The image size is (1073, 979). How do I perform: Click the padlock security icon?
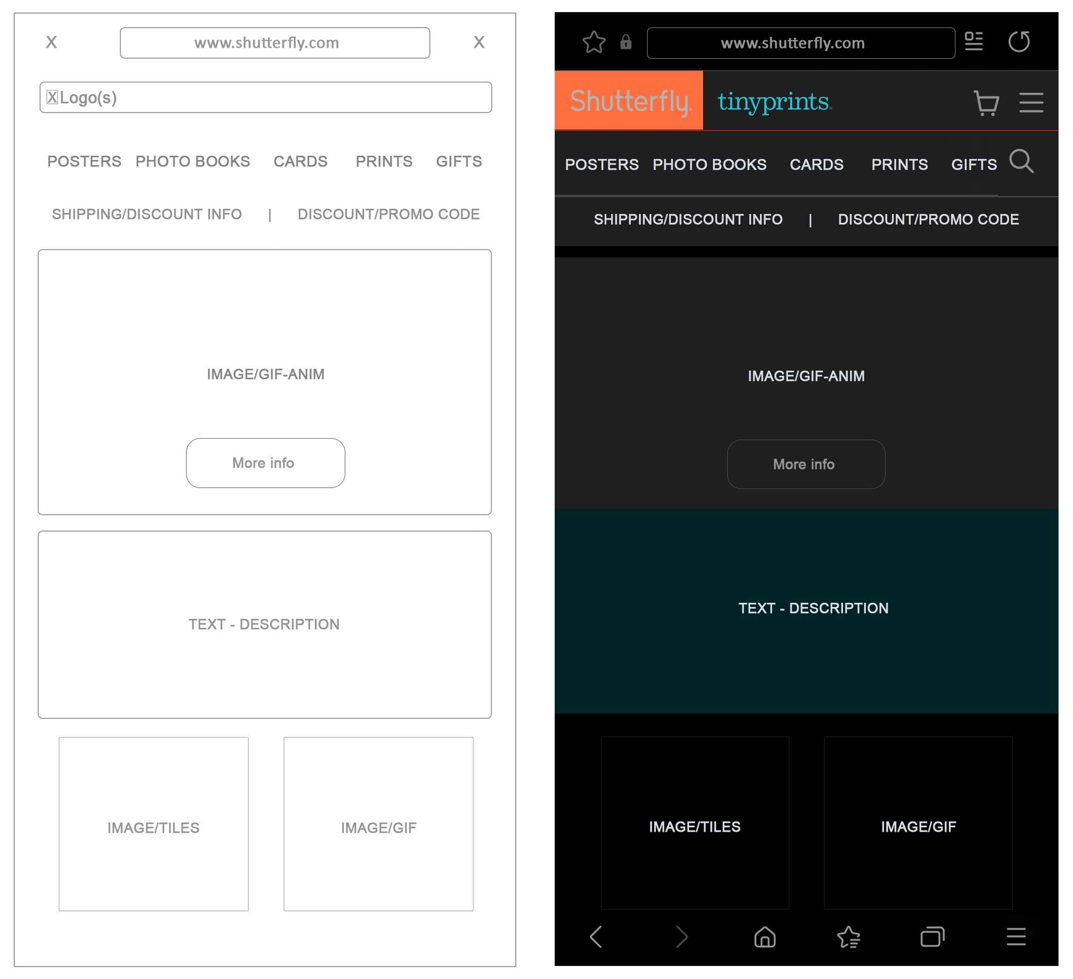626,42
